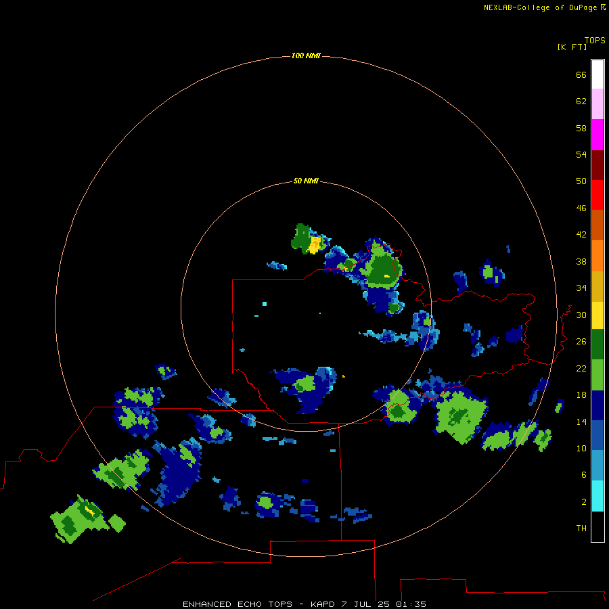Viewport: 609px width, 609px height.
Task: Select the light green legend segment near 22
Action: click(x=597, y=375)
